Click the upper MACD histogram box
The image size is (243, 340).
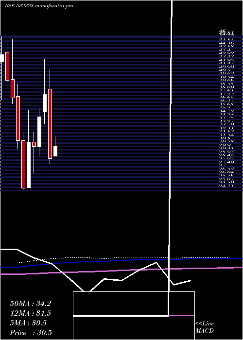(x=134, y=304)
